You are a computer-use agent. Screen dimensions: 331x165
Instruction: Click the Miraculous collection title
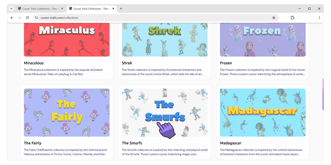pos(34,63)
